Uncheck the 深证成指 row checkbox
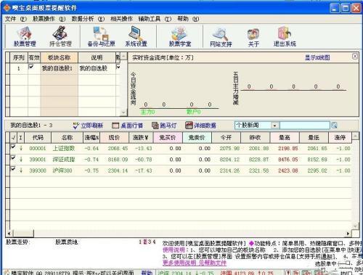 click(13, 158)
